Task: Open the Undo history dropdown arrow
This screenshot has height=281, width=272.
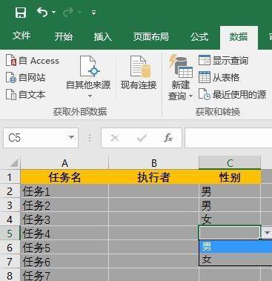Action: [x=54, y=13]
